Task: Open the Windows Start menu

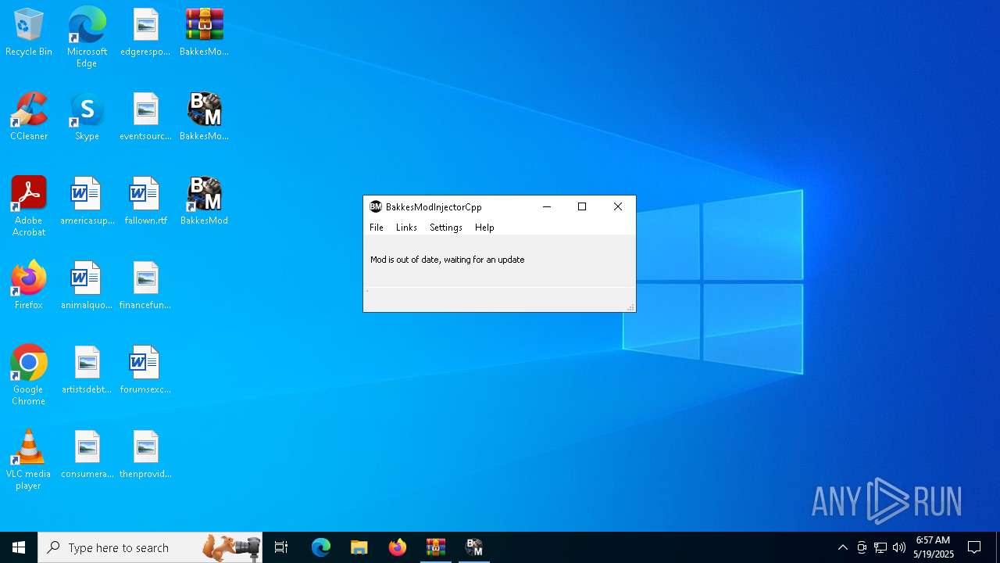Action: click(19, 547)
